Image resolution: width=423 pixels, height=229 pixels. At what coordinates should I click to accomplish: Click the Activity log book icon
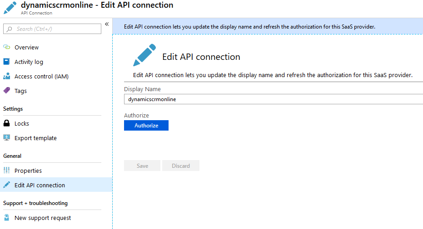pyautogui.click(x=6, y=62)
